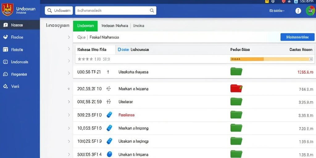Viewport: 316px width, 158px height.
Task: Open the red Paoliaes link
Action: (126, 115)
